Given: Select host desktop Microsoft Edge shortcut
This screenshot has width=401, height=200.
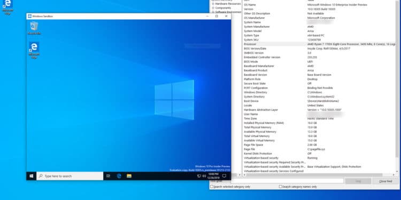Looking at the screenshot, I should pos(7,7).
